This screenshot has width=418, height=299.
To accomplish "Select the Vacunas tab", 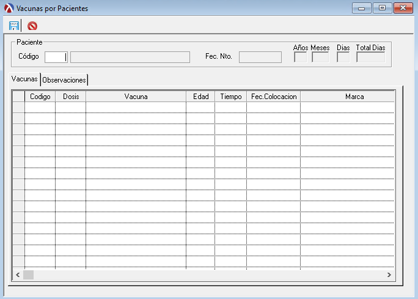I will pos(24,79).
